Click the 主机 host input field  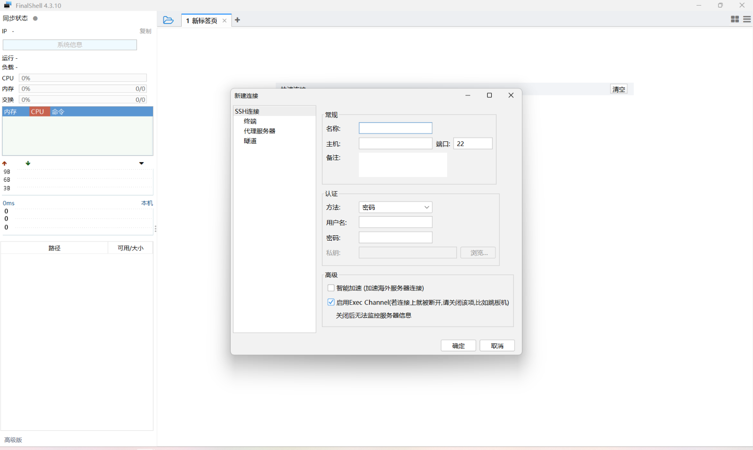[x=395, y=144]
